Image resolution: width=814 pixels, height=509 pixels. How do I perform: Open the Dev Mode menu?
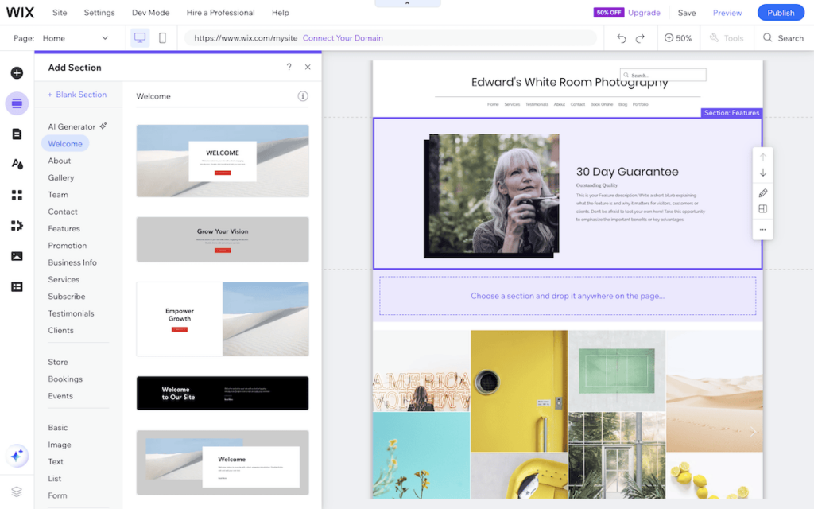tap(150, 12)
